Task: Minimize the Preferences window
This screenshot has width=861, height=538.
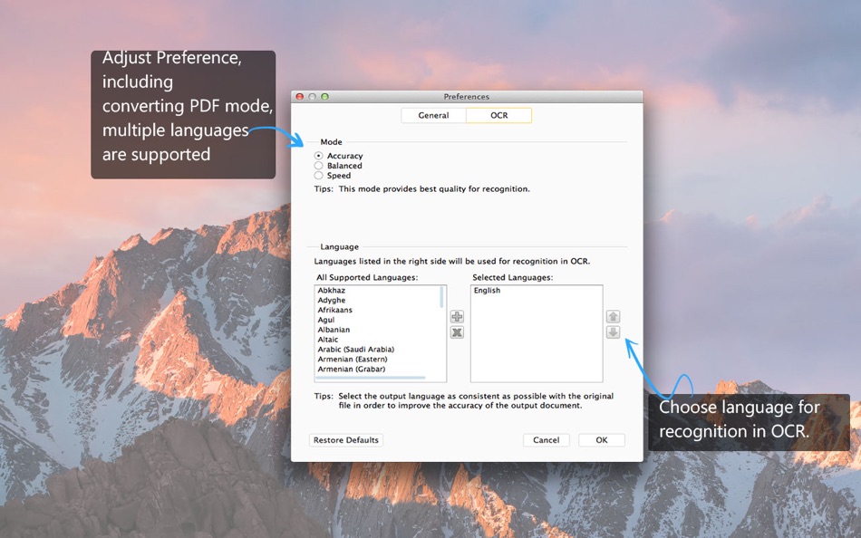Action: 313,97
